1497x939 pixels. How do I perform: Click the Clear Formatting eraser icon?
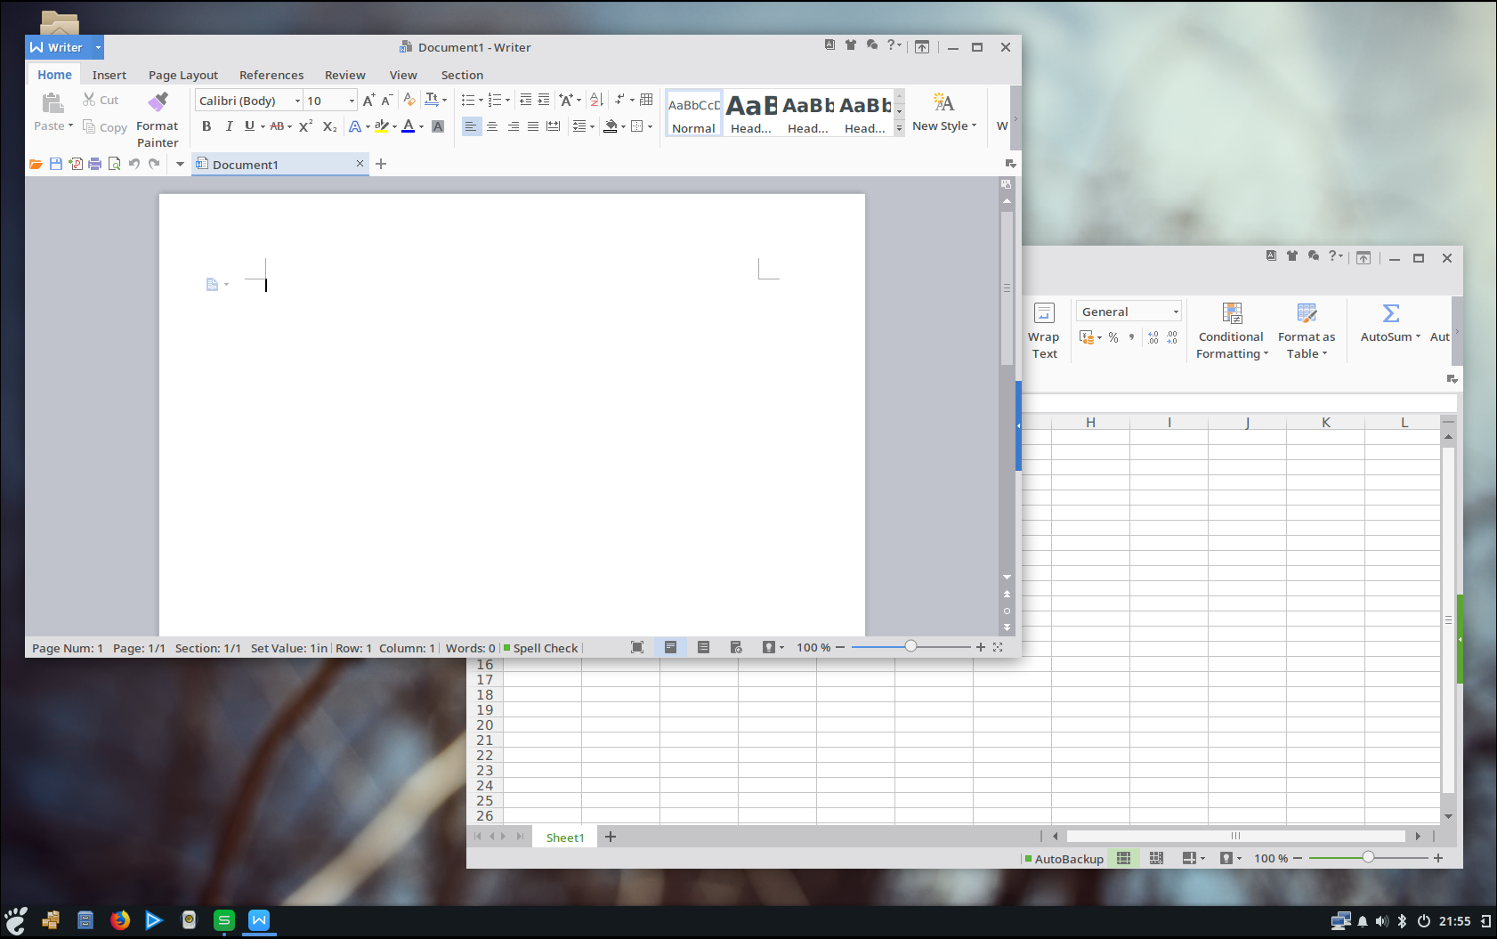click(x=409, y=100)
